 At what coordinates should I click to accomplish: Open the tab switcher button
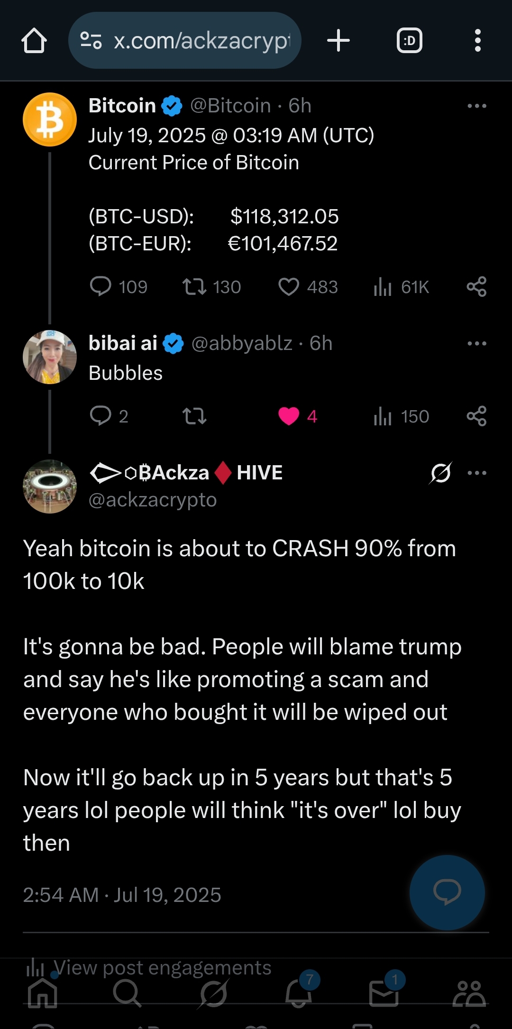(410, 41)
